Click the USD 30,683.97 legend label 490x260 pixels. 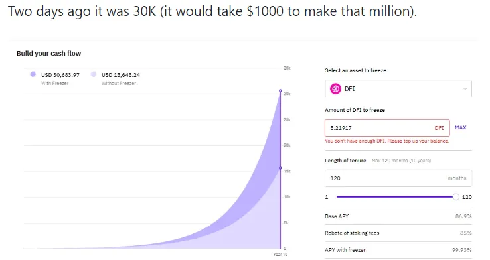(60, 75)
